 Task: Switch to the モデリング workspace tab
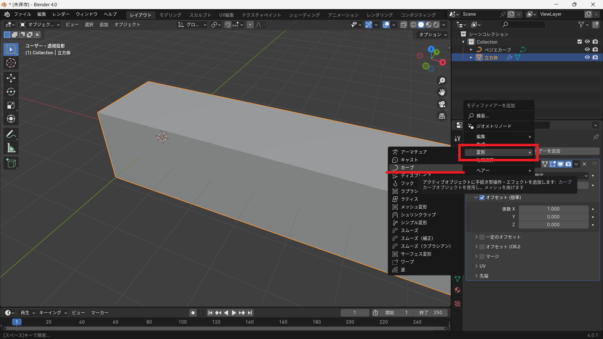click(x=170, y=15)
